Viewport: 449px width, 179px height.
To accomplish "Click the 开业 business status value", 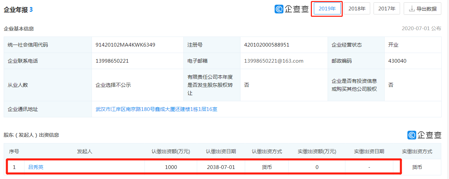I will (393, 45).
